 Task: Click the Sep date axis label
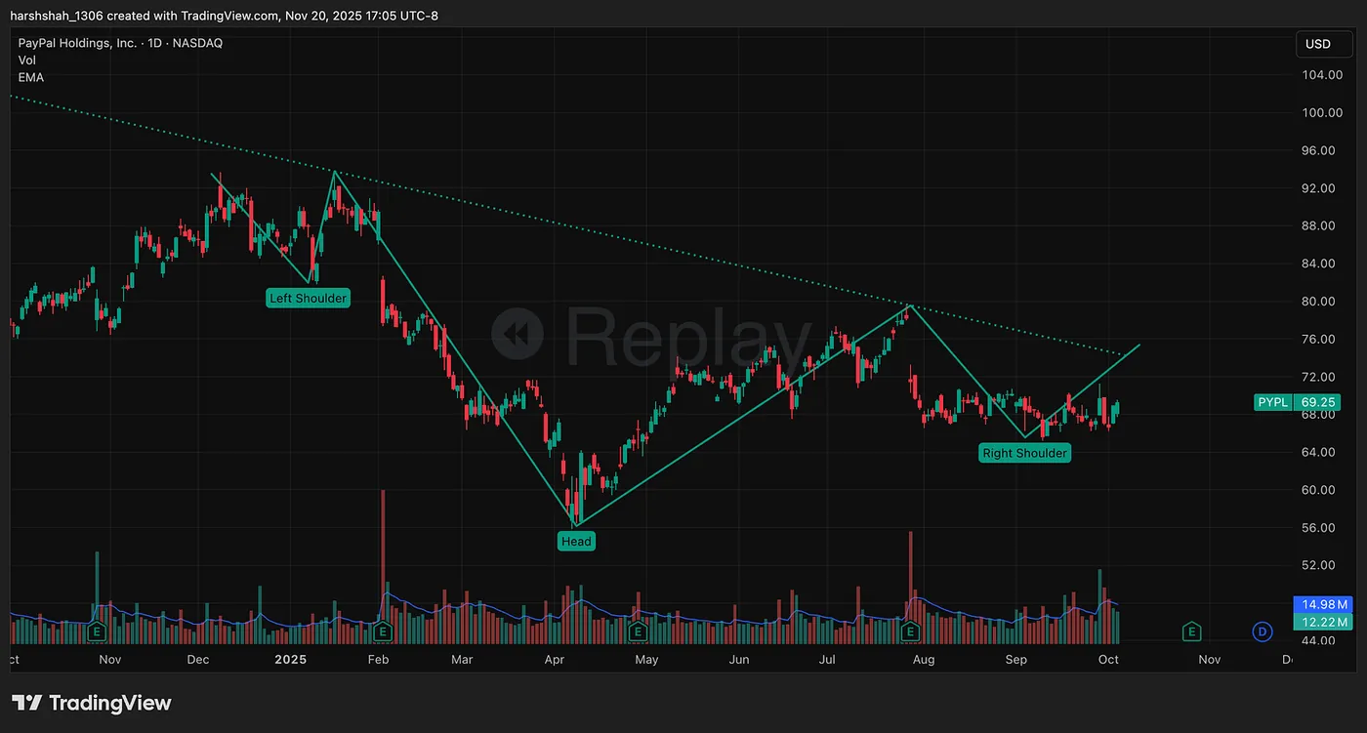(1016, 660)
